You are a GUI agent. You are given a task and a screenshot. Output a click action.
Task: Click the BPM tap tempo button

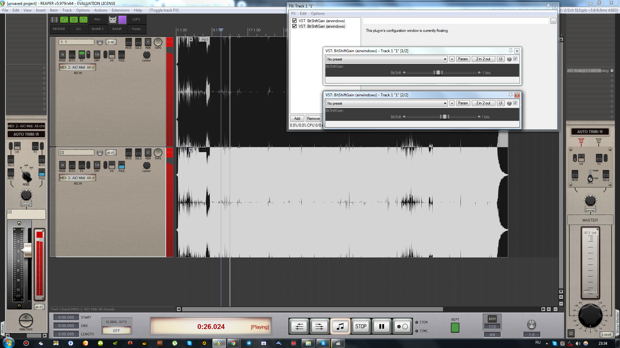pyautogui.click(x=492, y=319)
